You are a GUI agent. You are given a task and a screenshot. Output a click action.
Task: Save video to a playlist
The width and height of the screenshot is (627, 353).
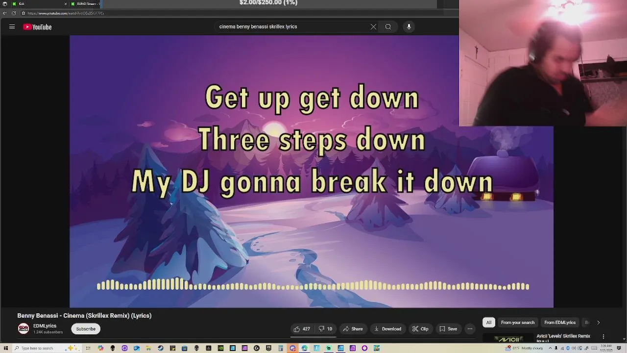point(448,329)
